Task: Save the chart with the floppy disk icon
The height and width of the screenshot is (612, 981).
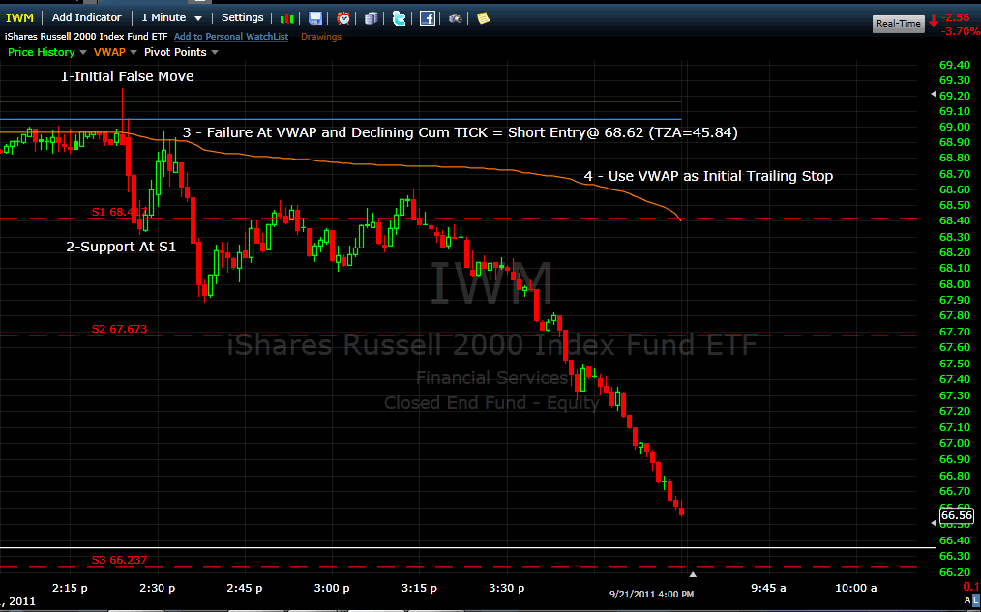Action: click(315, 18)
